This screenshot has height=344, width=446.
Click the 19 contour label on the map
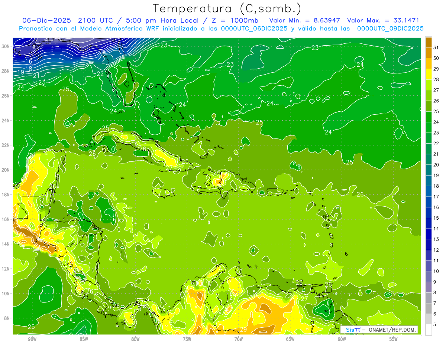tap(21, 72)
